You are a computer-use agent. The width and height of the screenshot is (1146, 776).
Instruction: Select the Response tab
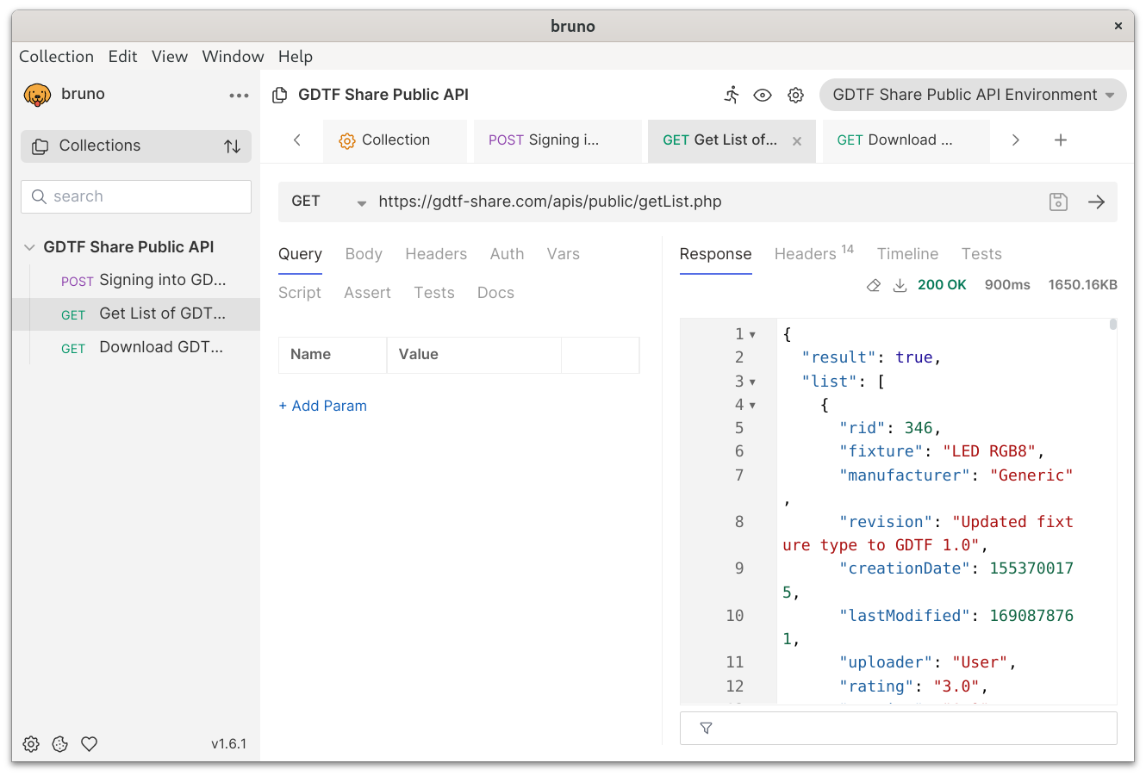click(715, 254)
